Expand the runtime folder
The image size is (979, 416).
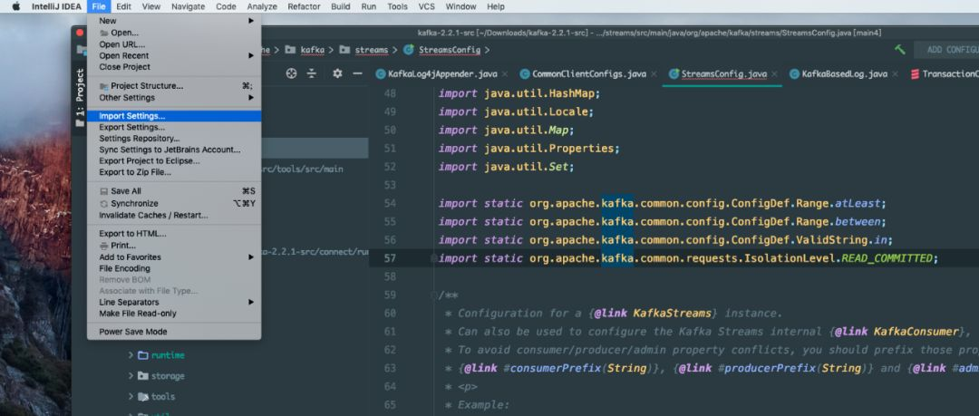(x=131, y=355)
